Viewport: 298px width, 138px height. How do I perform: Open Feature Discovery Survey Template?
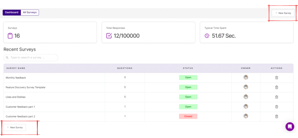click(x=26, y=87)
